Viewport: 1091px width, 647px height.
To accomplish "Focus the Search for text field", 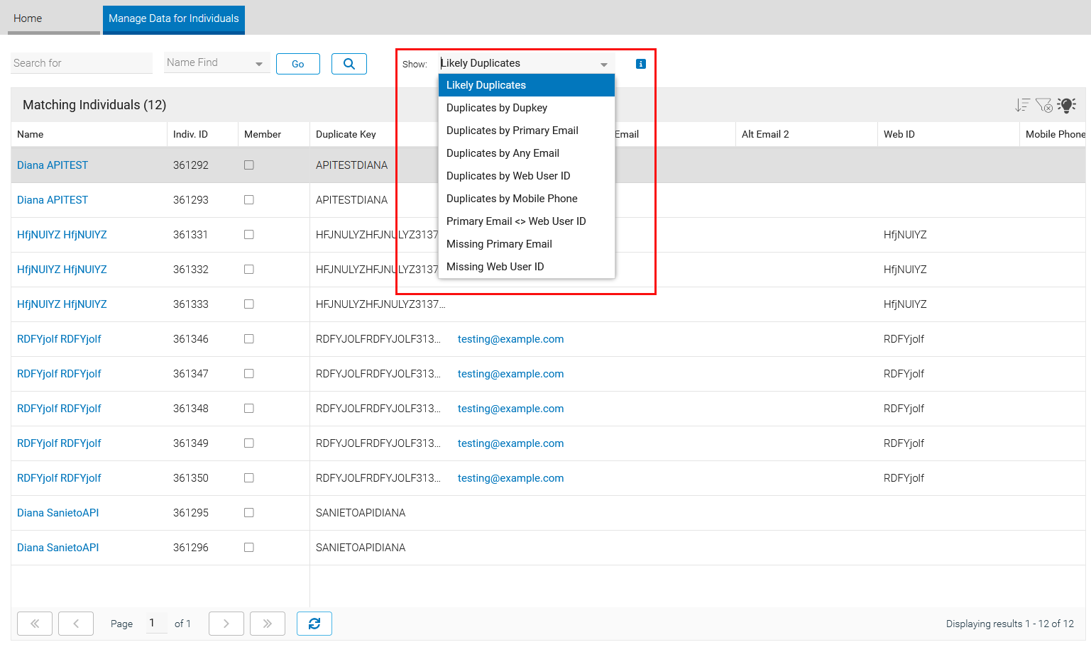I will coord(81,63).
